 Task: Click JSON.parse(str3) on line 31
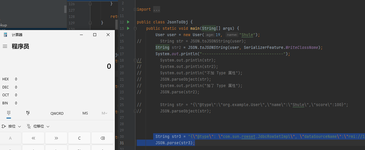click(175, 143)
